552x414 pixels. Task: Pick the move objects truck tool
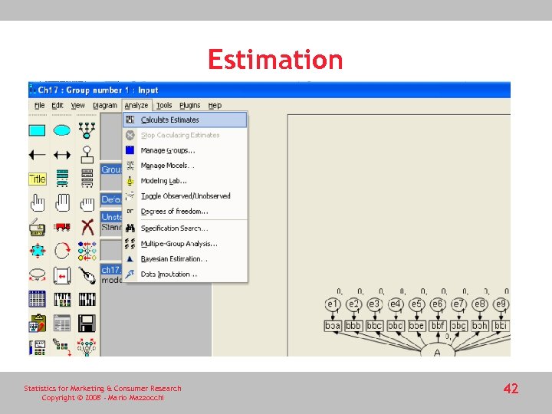click(x=62, y=227)
